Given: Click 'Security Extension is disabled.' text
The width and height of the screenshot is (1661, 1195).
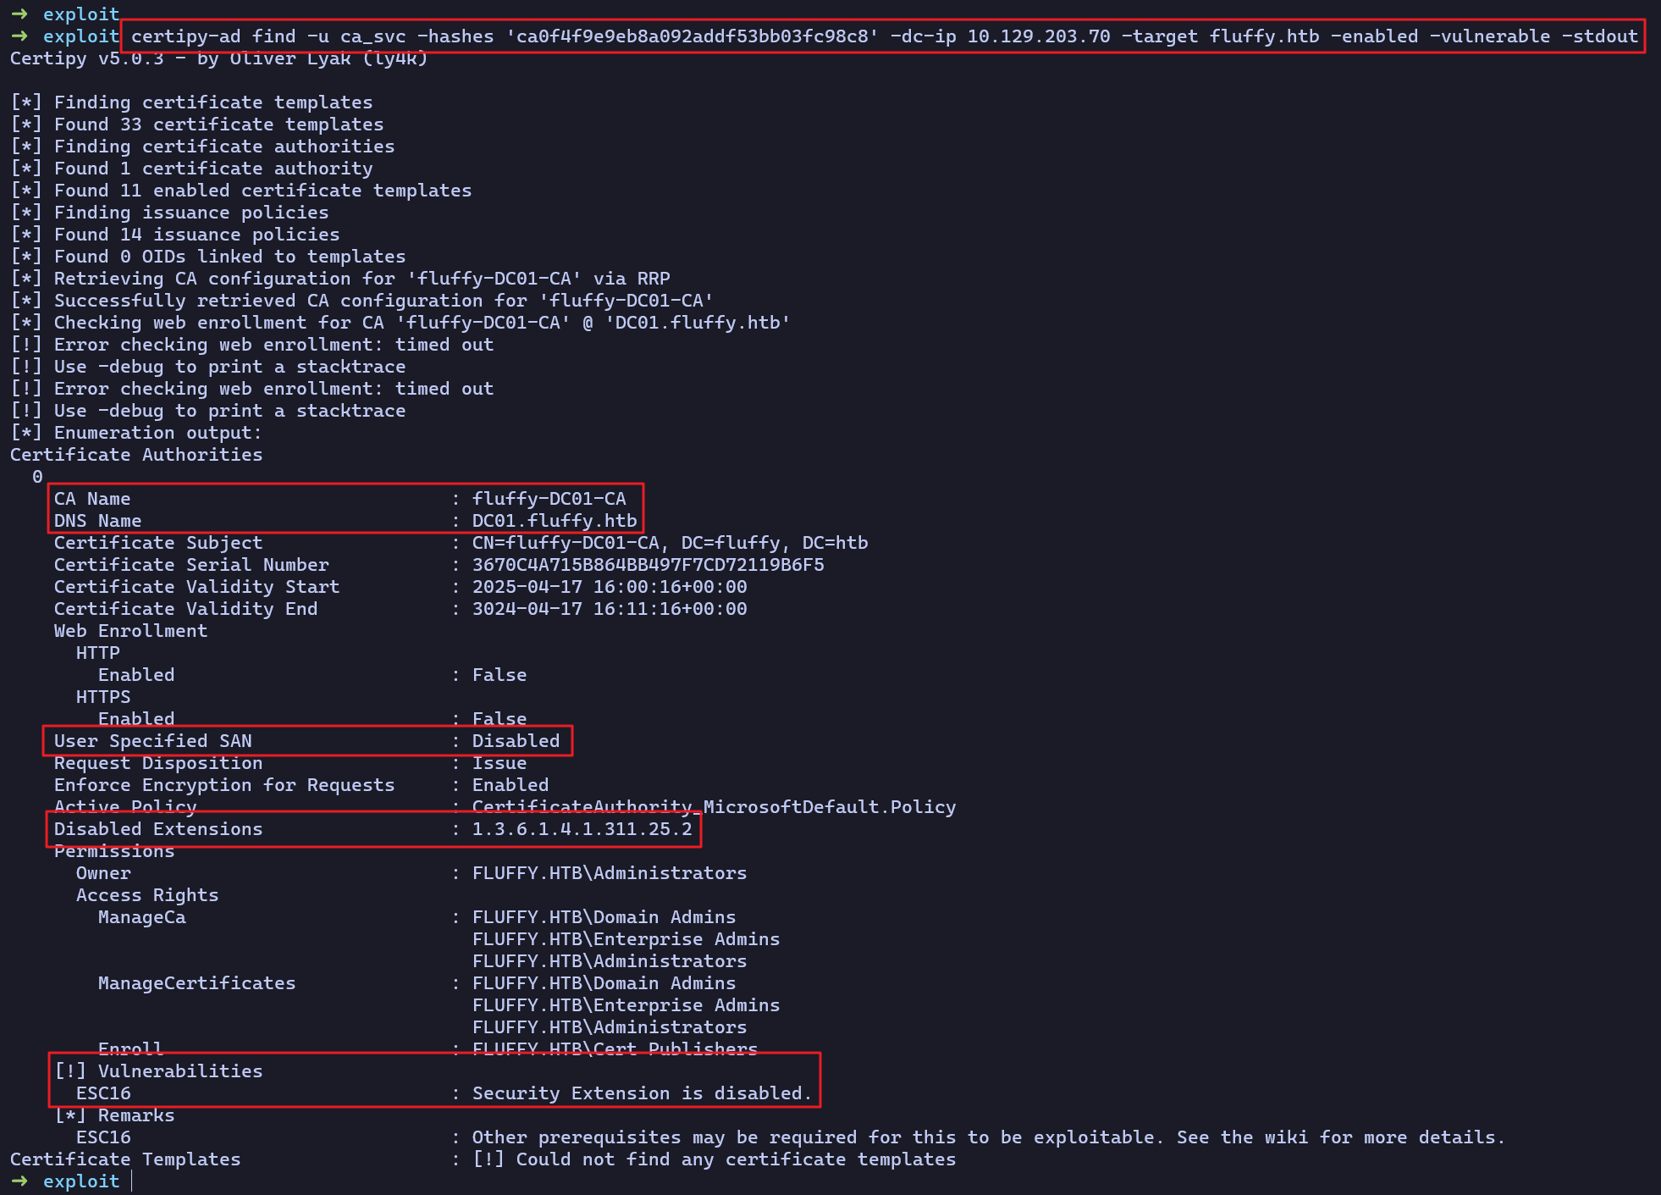Looking at the screenshot, I should click(641, 1093).
